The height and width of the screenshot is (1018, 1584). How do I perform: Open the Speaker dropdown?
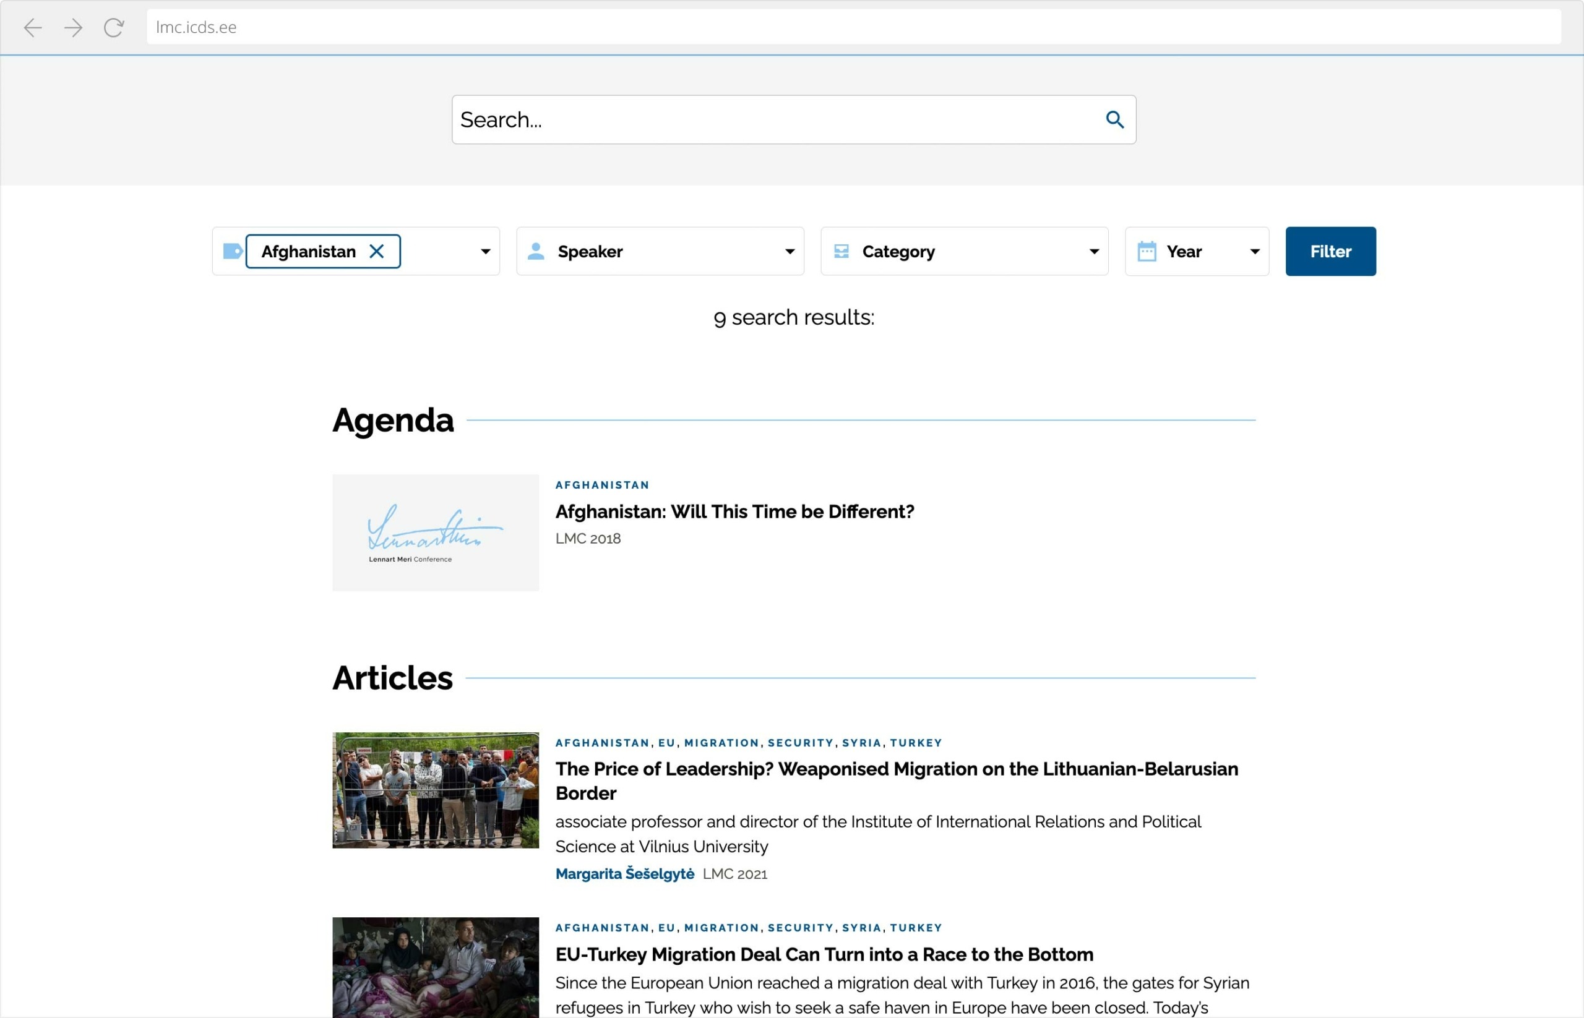pyautogui.click(x=790, y=251)
